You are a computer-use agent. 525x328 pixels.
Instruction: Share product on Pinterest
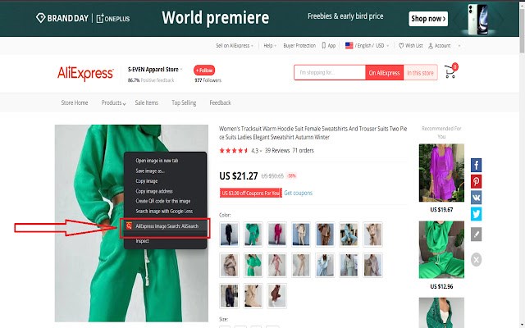476,181
